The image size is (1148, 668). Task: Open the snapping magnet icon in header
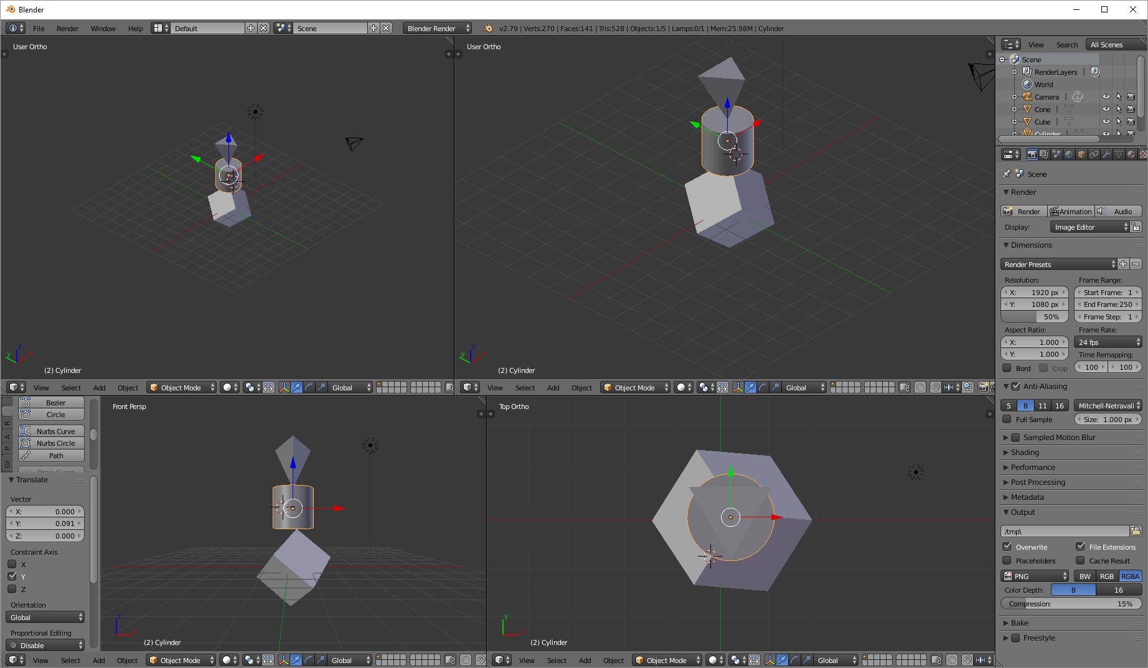pos(935,387)
